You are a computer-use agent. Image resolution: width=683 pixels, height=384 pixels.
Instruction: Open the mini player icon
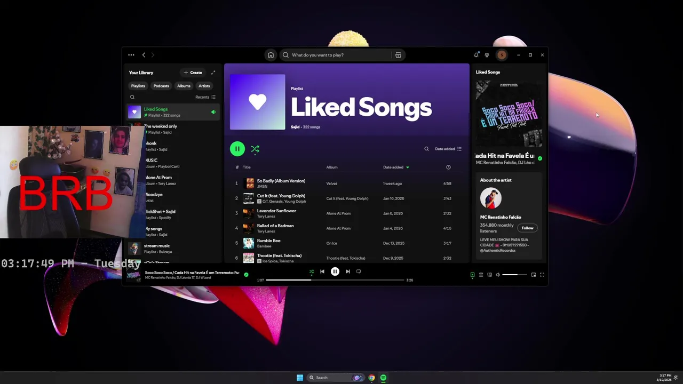coord(533,275)
